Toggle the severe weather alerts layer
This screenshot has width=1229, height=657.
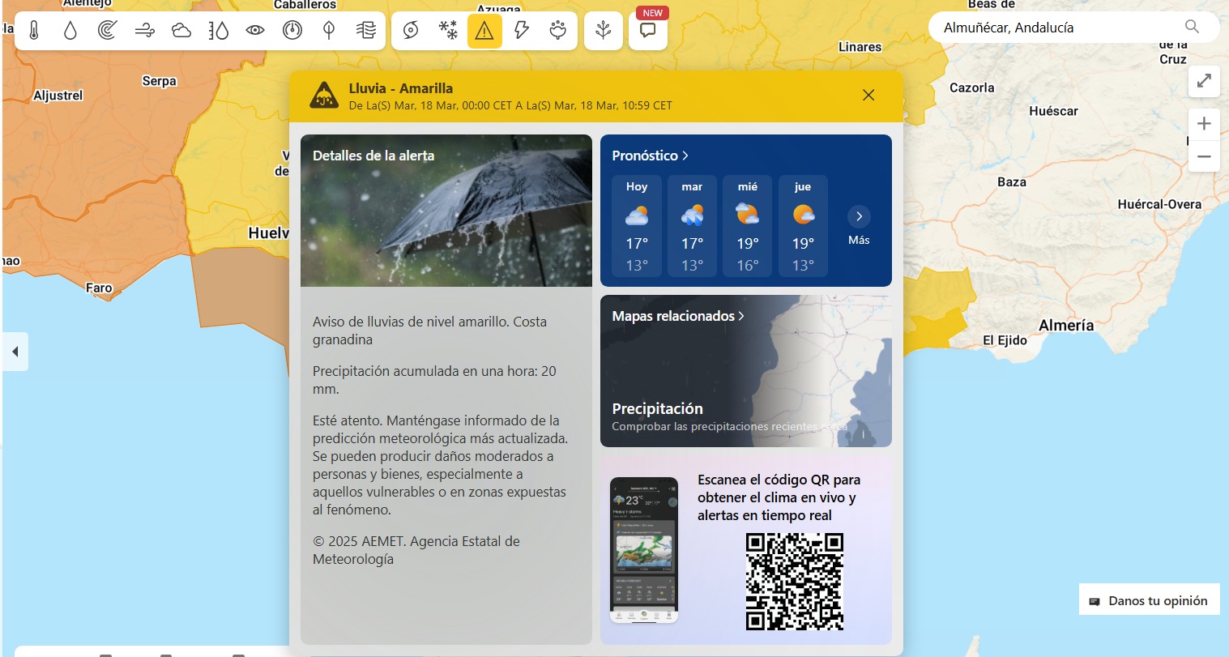click(x=484, y=31)
